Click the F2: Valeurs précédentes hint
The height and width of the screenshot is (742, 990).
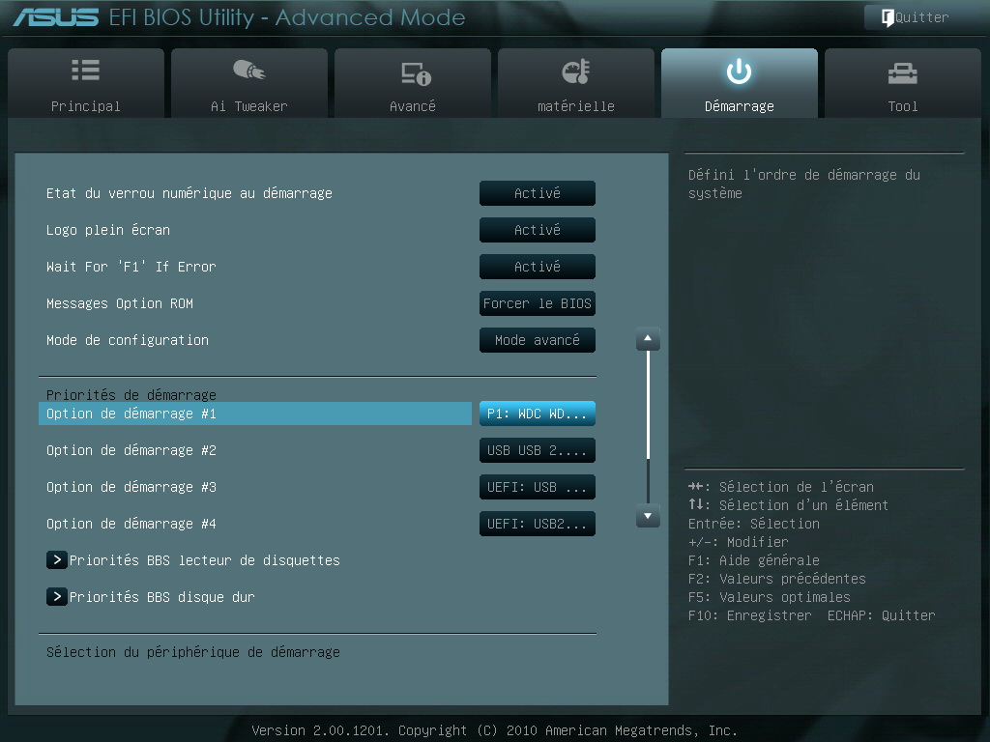click(x=776, y=579)
